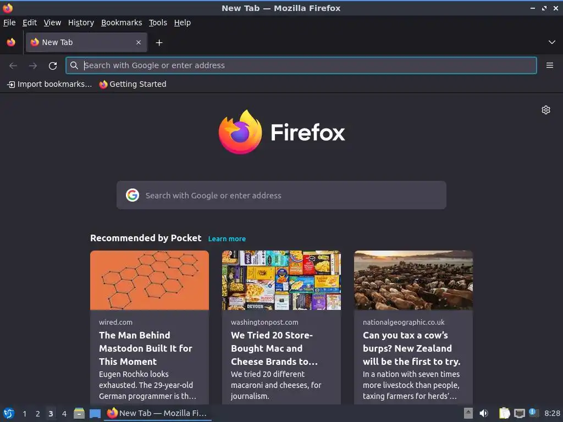Open a new tab with the plus button
Viewport: 563px width, 422px height.
pos(159,43)
